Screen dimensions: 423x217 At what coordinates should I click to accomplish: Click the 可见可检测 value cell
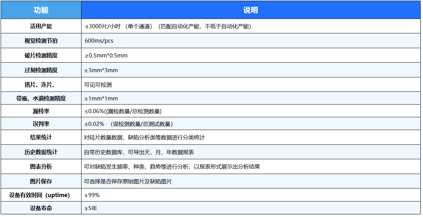pos(98,85)
